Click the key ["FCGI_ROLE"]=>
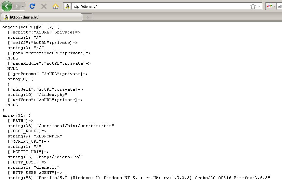The width and height of the screenshot is (282, 180). coord(27,131)
